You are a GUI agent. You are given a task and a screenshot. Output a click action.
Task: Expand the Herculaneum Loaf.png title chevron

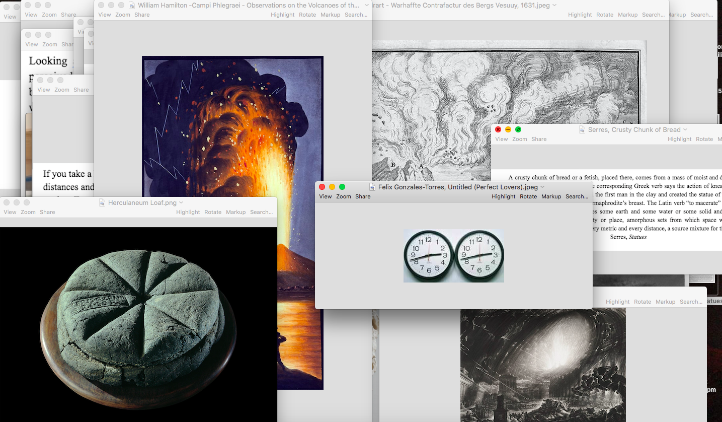pos(181,202)
